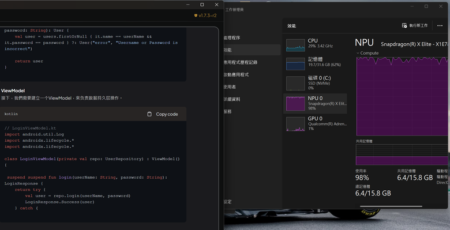Click the large NPU heading

pos(364,43)
